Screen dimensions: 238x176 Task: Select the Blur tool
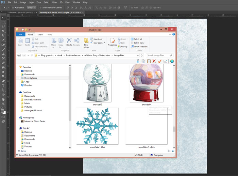pyautogui.click(x=3, y=72)
